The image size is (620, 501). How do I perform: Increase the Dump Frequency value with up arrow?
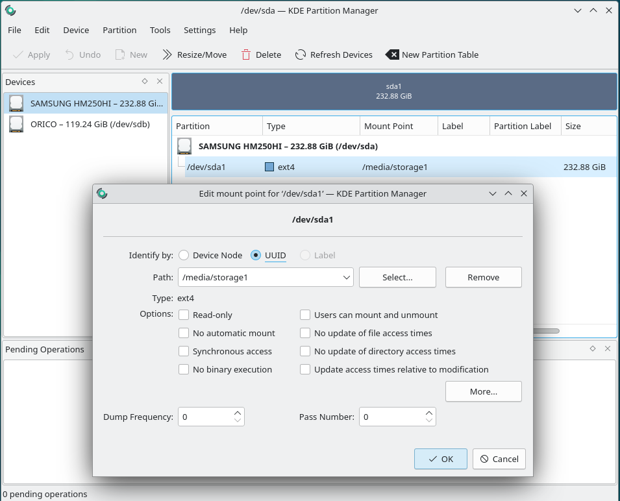point(238,412)
